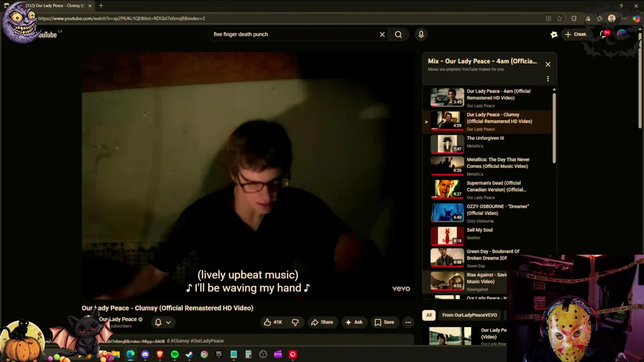Expand the notification preferences chevron
Screen dimensions: 644x362
(169, 322)
